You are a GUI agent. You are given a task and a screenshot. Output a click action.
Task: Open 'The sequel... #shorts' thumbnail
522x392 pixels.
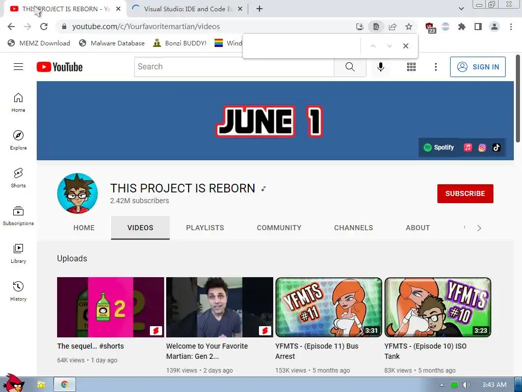(x=111, y=307)
